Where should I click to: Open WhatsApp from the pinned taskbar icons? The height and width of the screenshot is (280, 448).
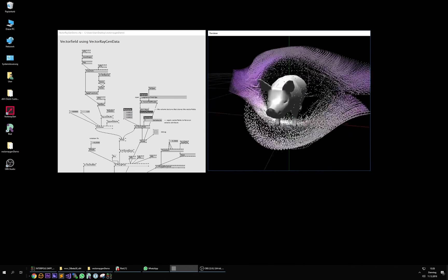82,276
